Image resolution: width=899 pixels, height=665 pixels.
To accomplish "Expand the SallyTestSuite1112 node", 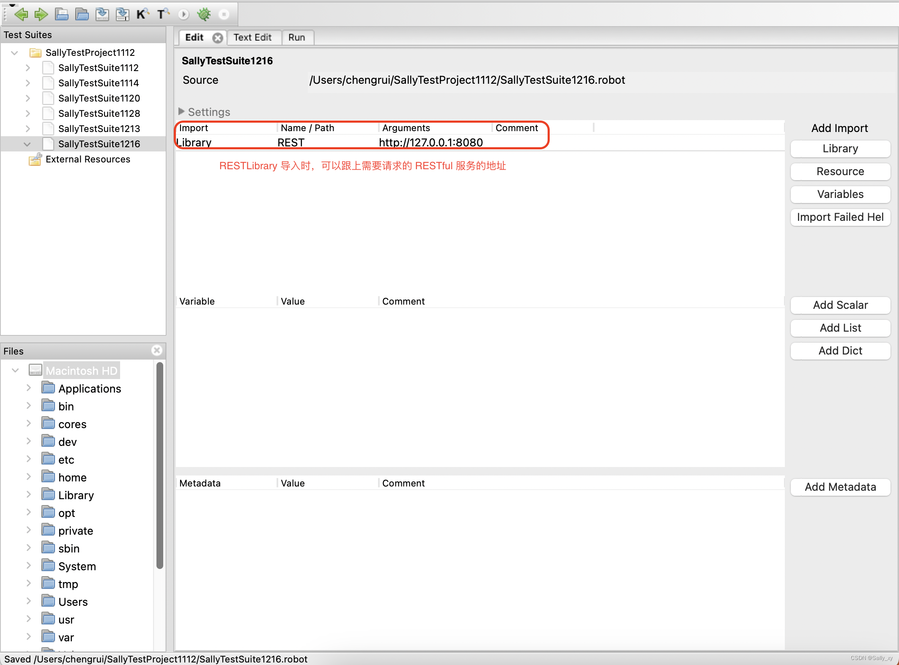I will (x=28, y=68).
